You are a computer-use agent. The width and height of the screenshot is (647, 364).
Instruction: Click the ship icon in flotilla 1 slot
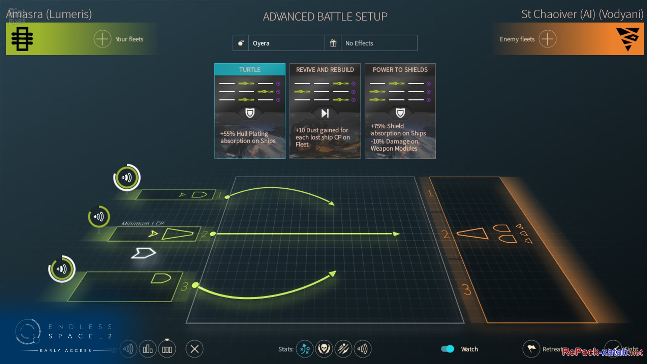point(199,194)
